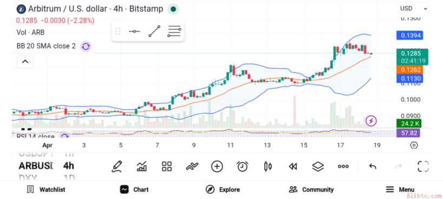The height and width of the screenshot is (199, 443).
Task: Undo the last chart action
Action: pos(373,167)
